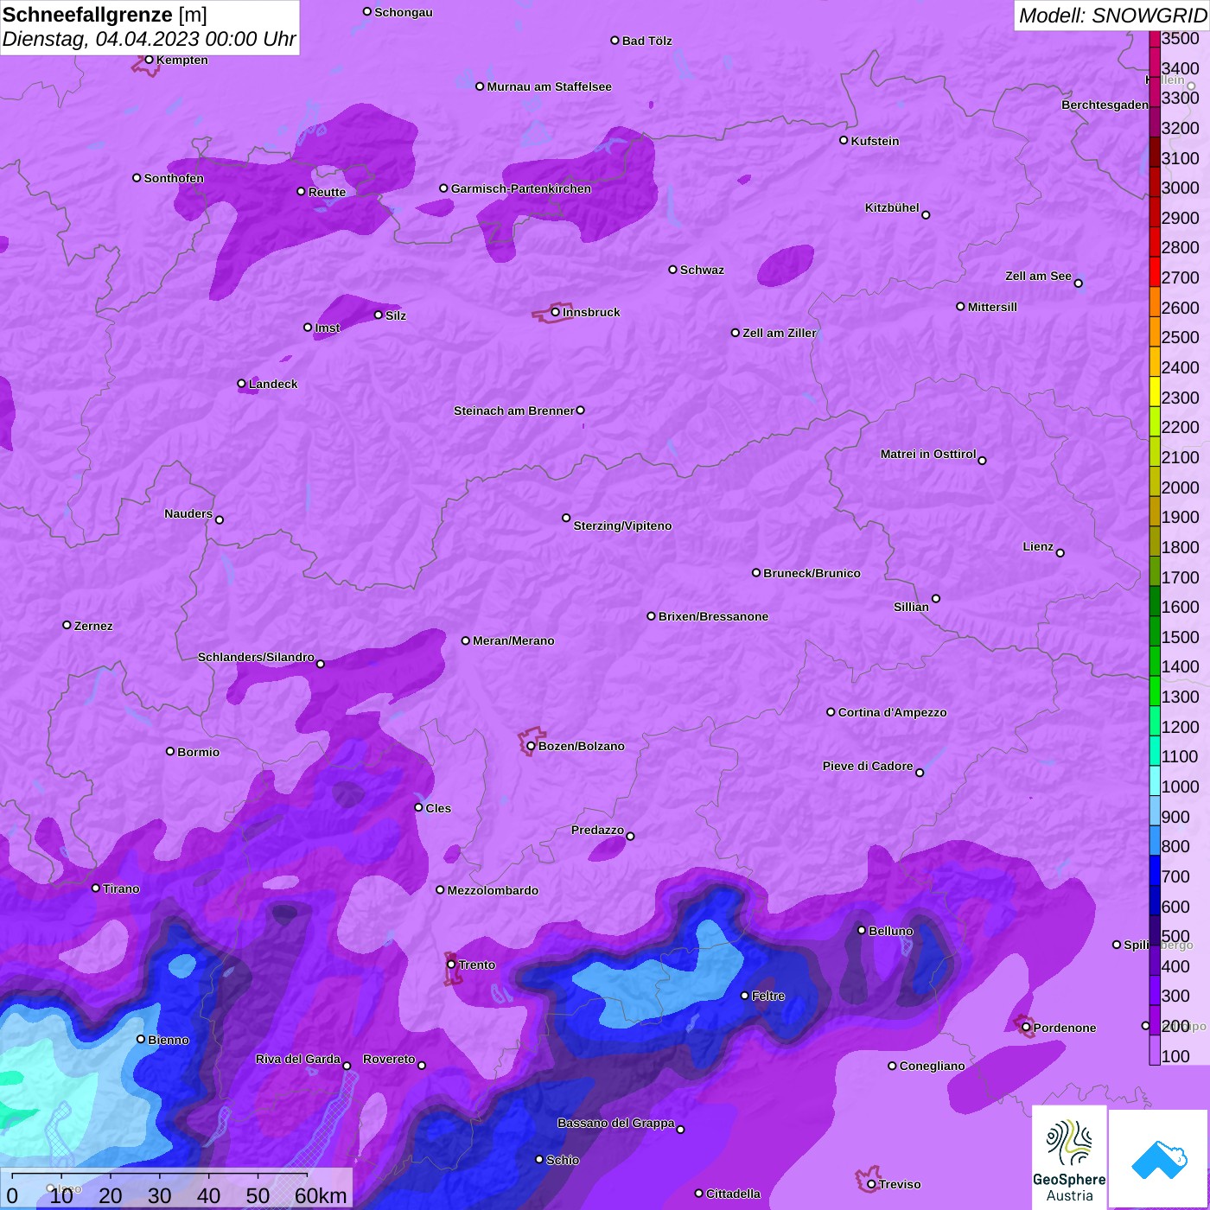Click the Kufstein location marker dot
Screen dimensions: 1210x1210
tap(844, 140)
